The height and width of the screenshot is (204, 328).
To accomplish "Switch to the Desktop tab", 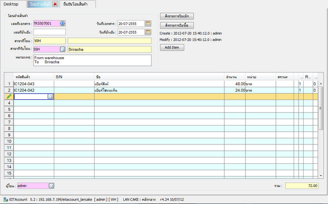I will click(11, 4).
